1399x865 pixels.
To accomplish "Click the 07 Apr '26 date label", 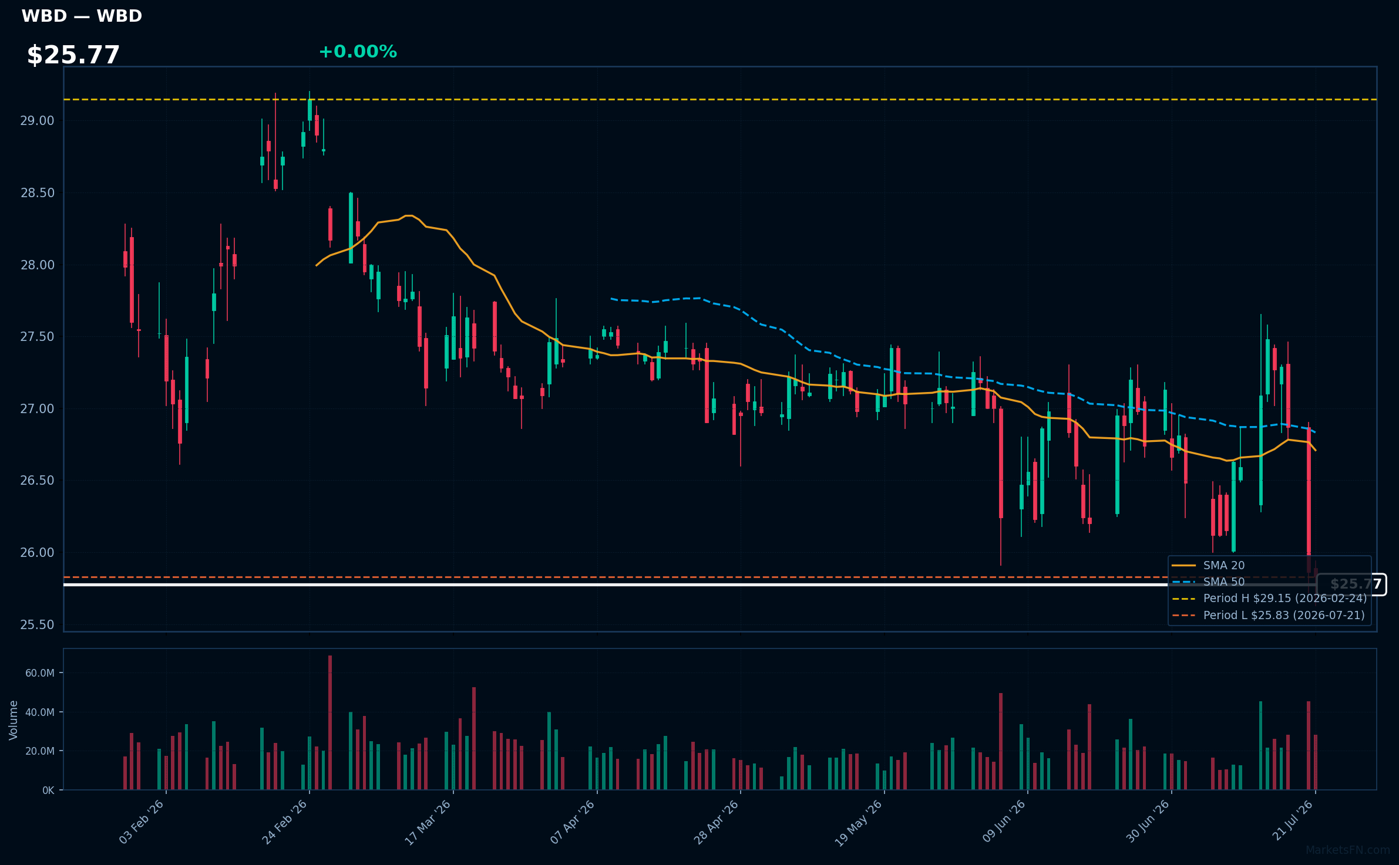I will click(573, 822).
